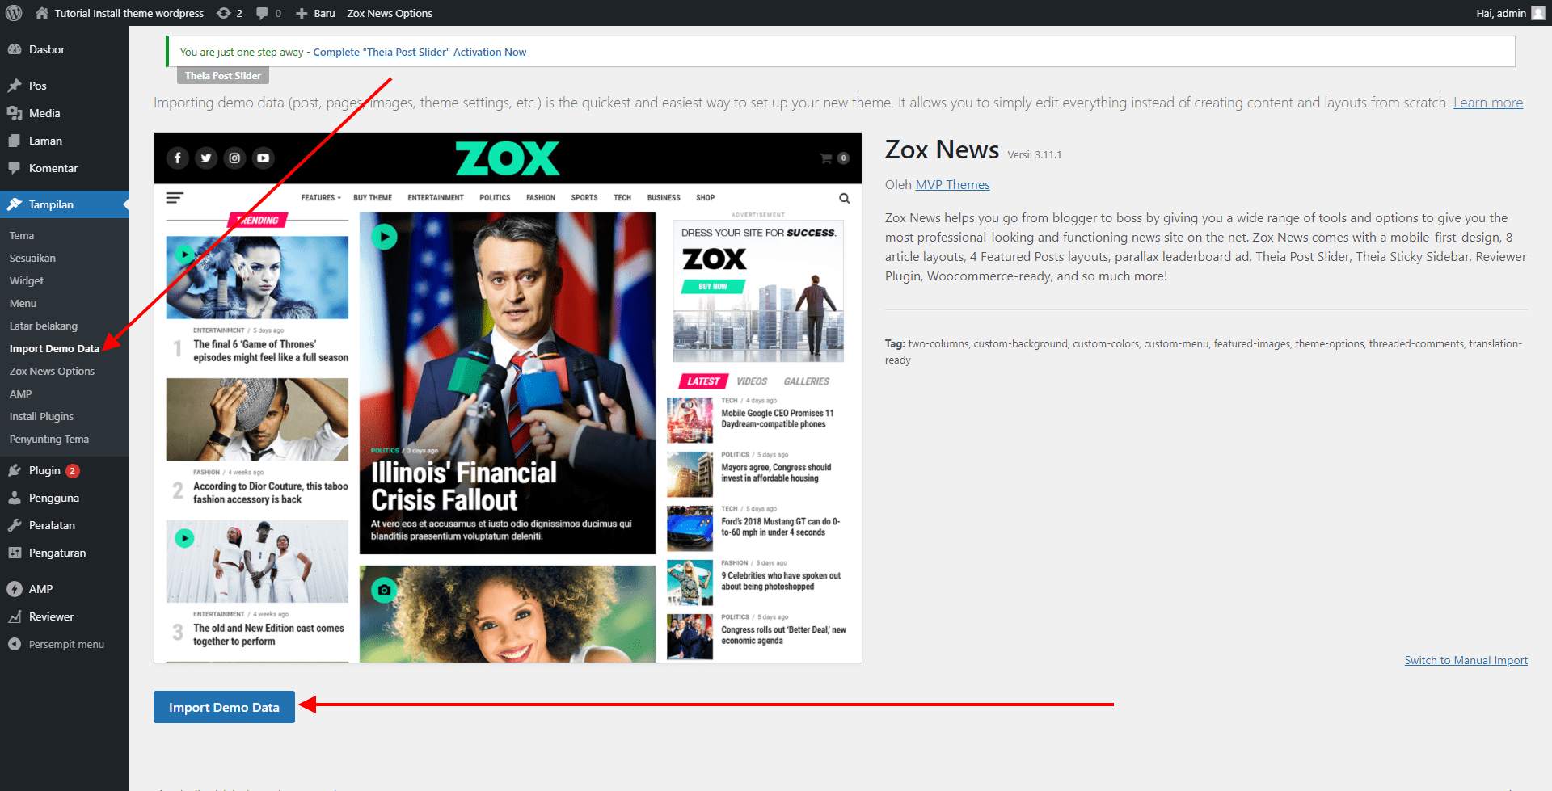Open the Dasbor dashboard menu

[x=47, y=49]
